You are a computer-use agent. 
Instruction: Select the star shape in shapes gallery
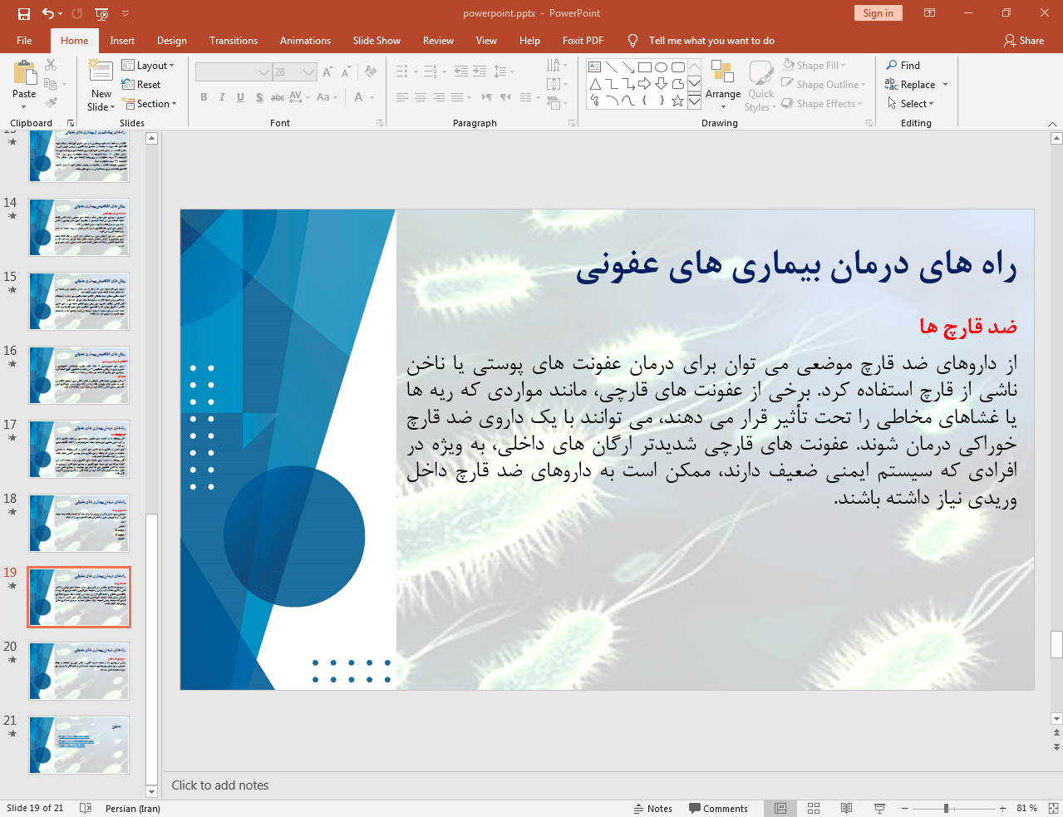click(678, 101)
